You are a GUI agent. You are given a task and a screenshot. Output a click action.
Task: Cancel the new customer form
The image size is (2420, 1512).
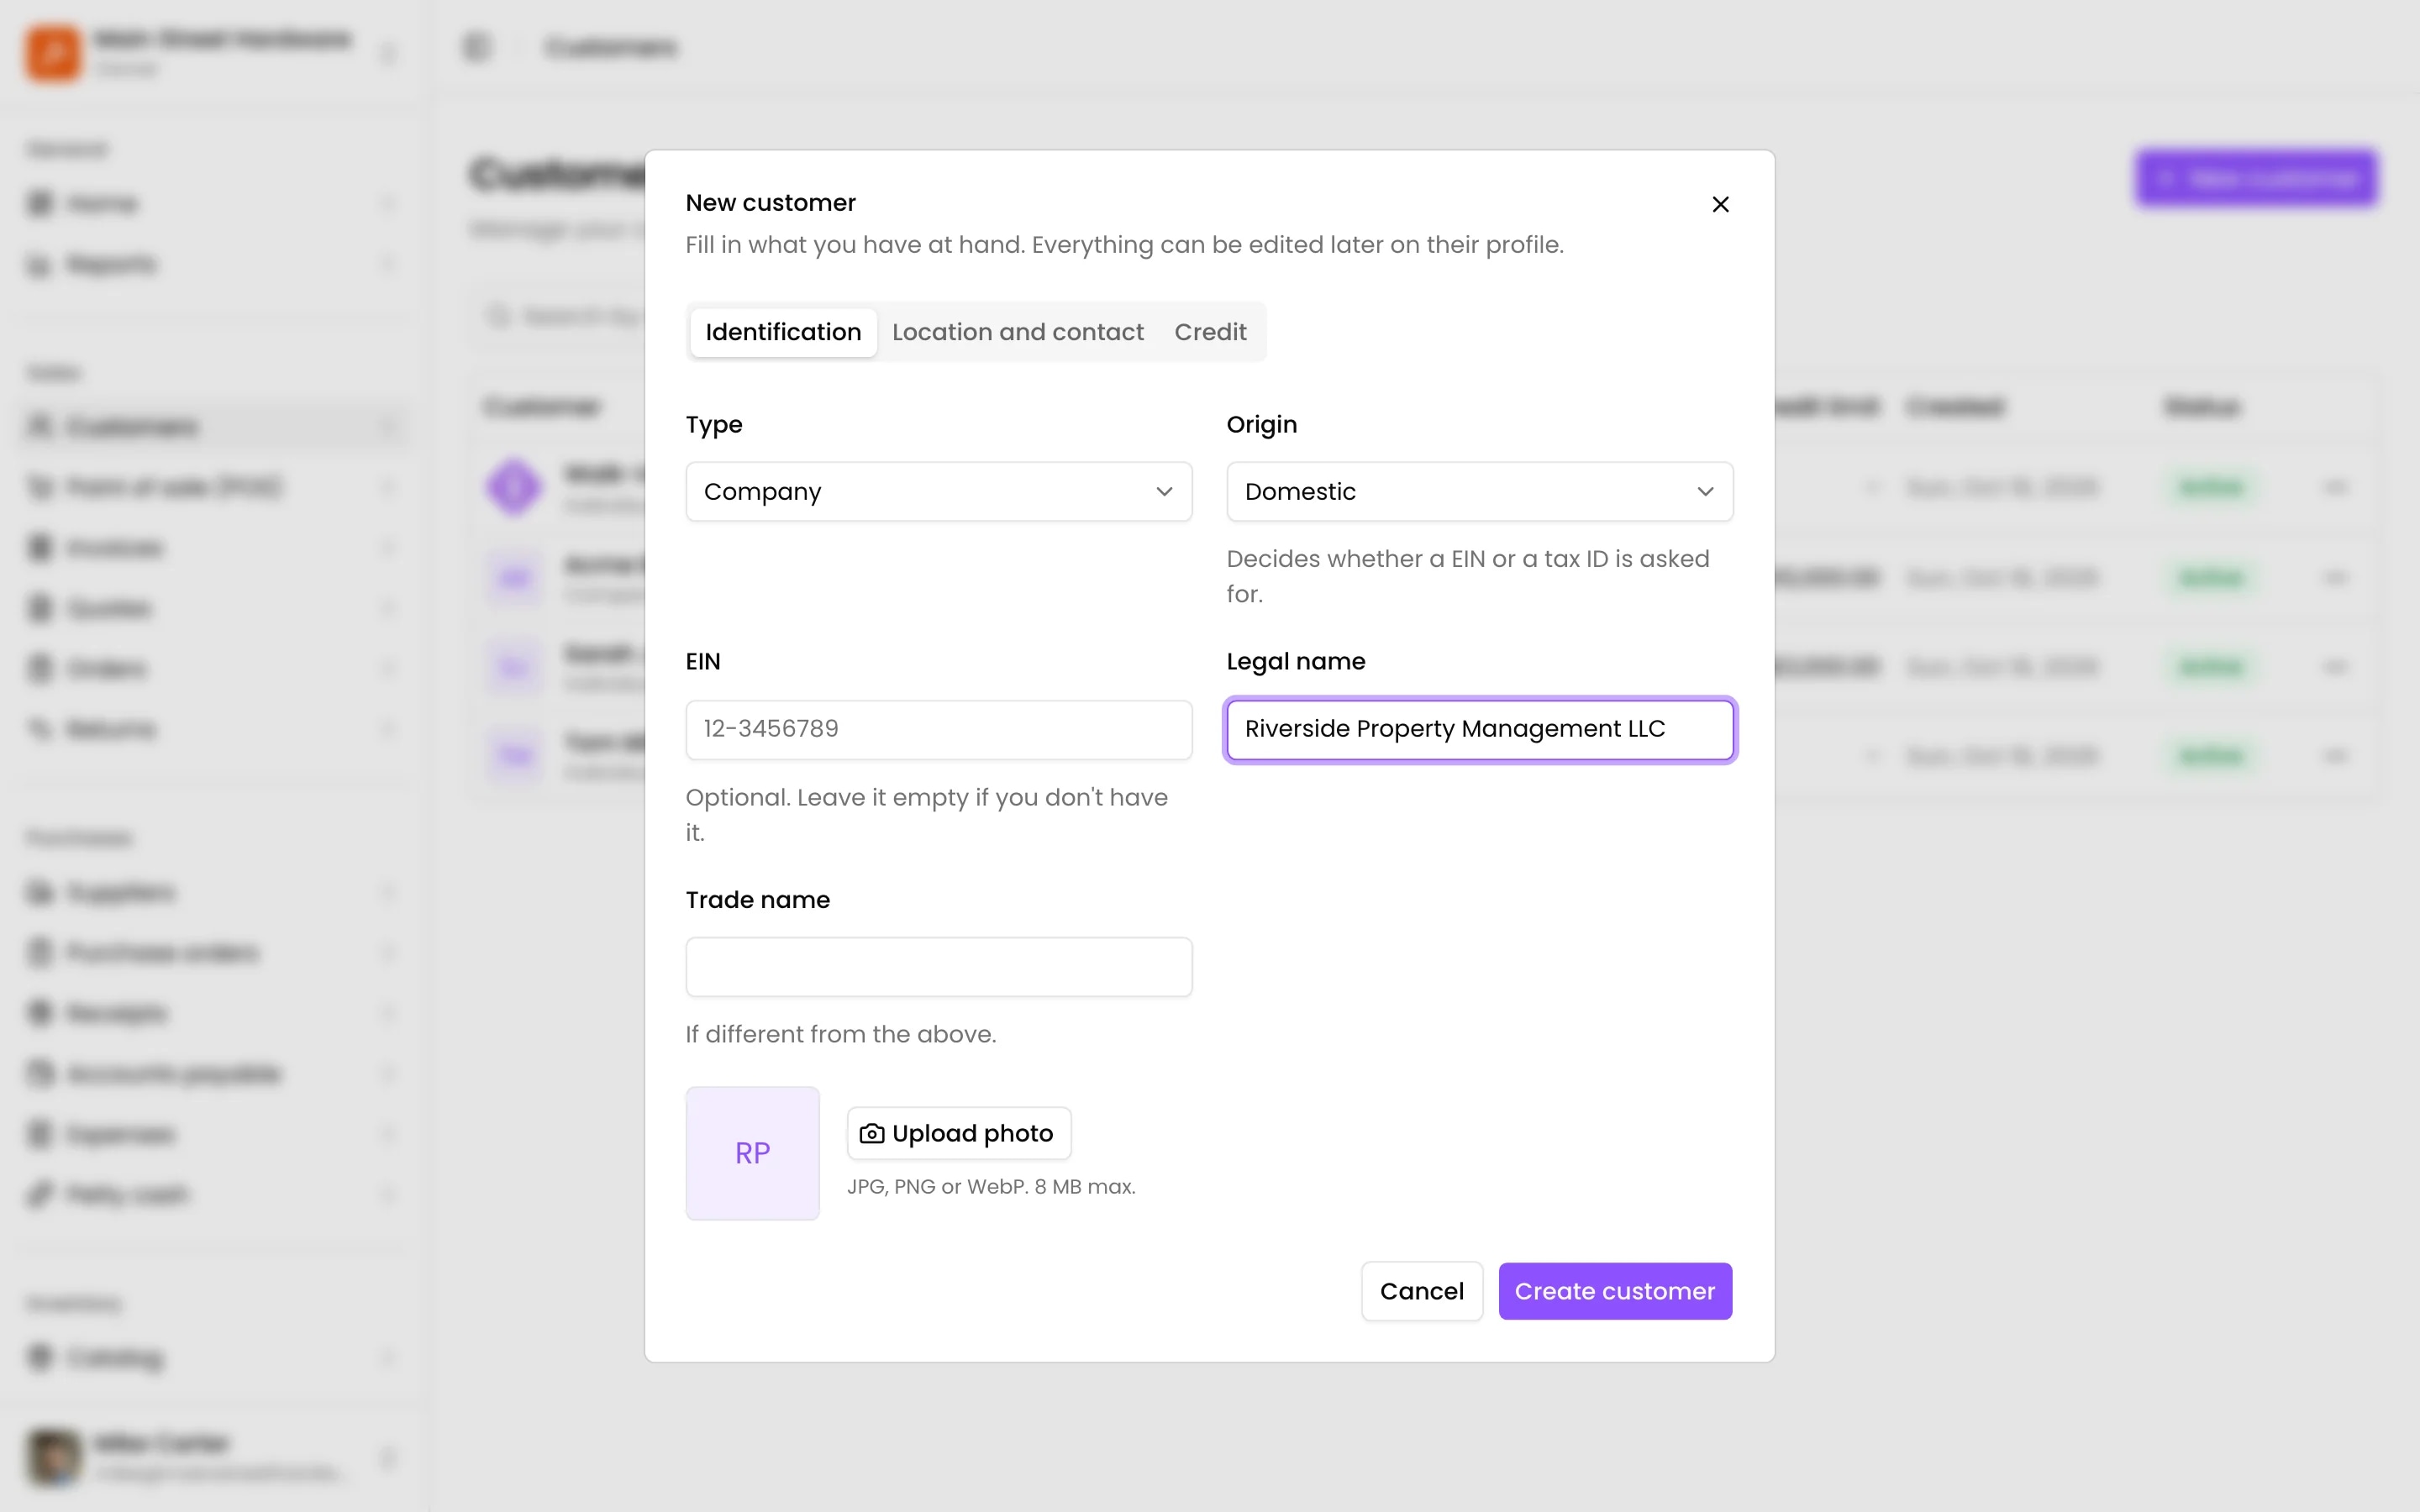[1421, 1291]
